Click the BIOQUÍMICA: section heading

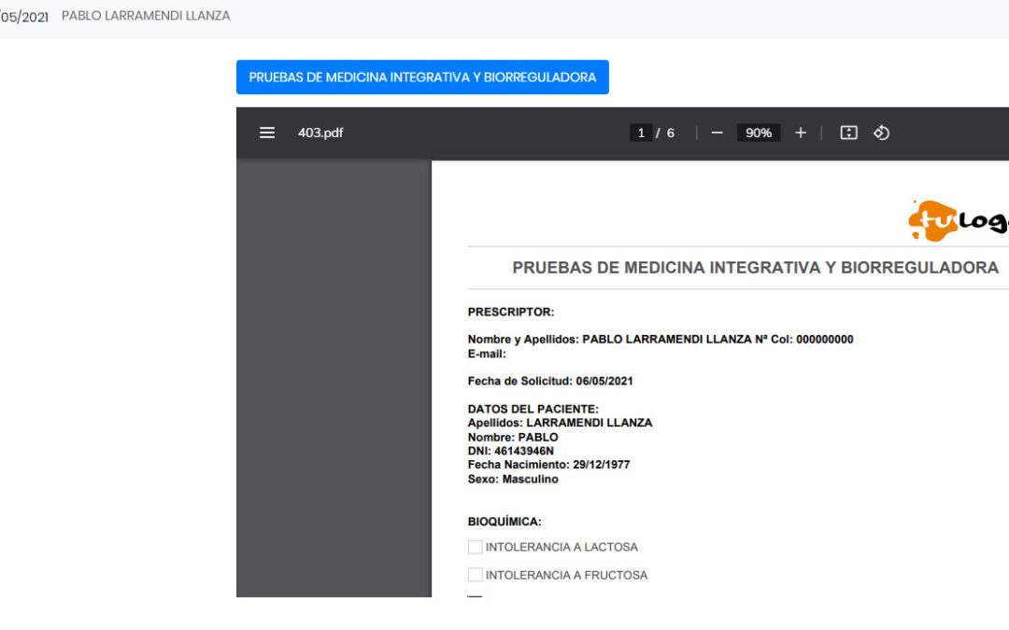pyautogui.click(x=504, y=522)
